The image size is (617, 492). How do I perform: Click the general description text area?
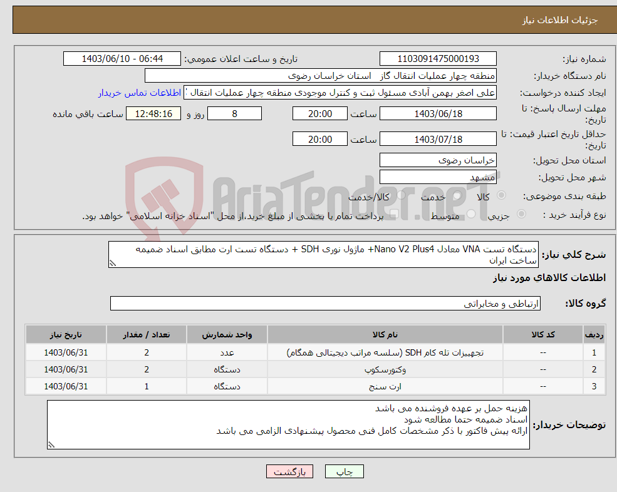click(323, 255)
